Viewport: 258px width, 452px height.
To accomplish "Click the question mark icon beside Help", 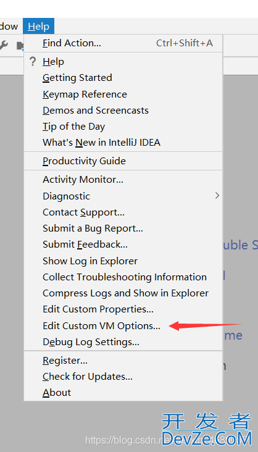I will (x=33, y=61).
